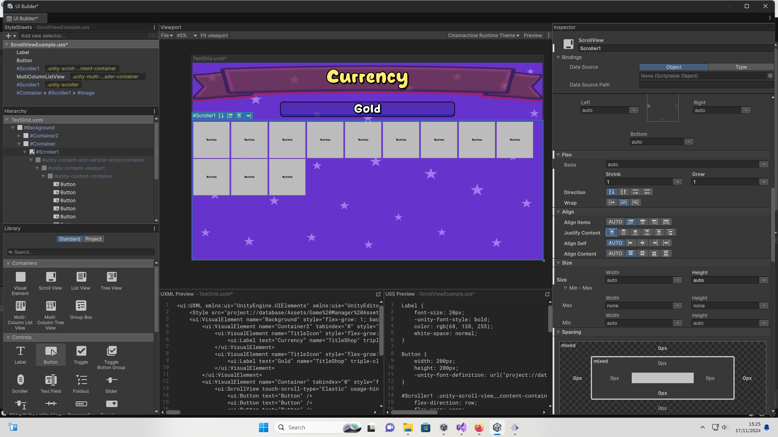Set flex Direction to row-reverse
The height and width of the screenshot is (437, 778).
tap(648, 192)
